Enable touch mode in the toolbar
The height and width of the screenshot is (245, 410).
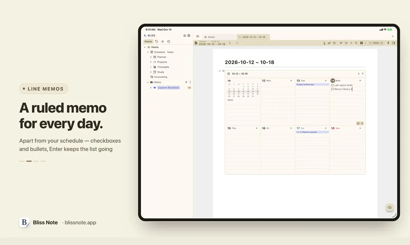(324, 43)
